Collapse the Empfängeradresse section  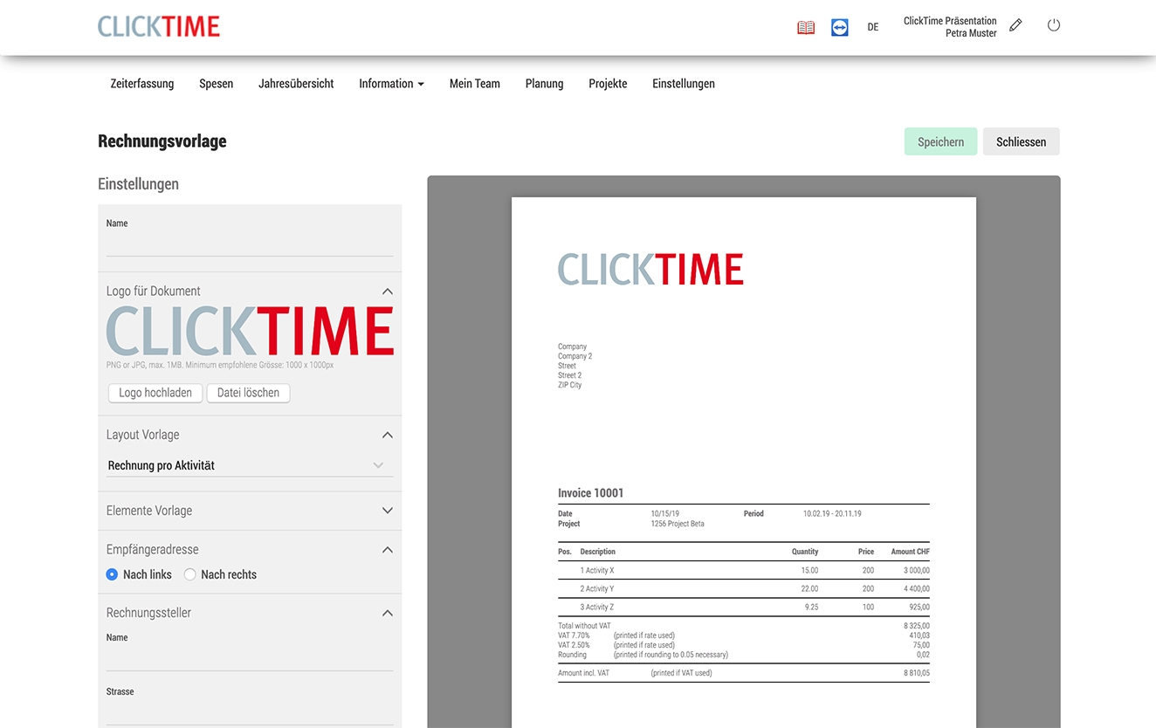388,550
